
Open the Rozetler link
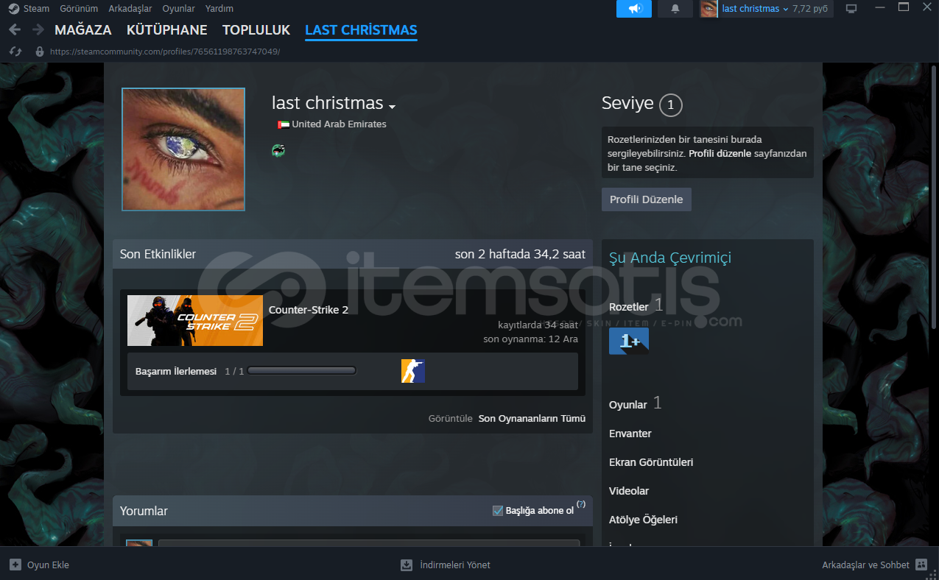coord(629,307)
